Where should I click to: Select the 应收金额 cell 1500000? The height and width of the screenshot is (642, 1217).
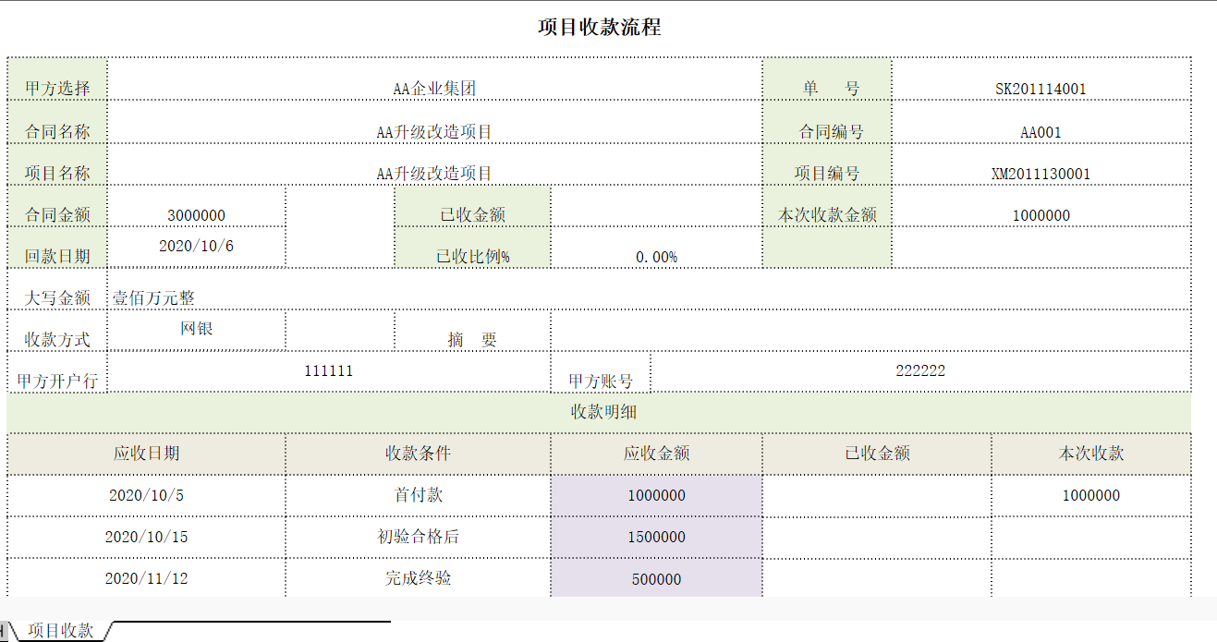pyautogui.click(x=655, y=537)
